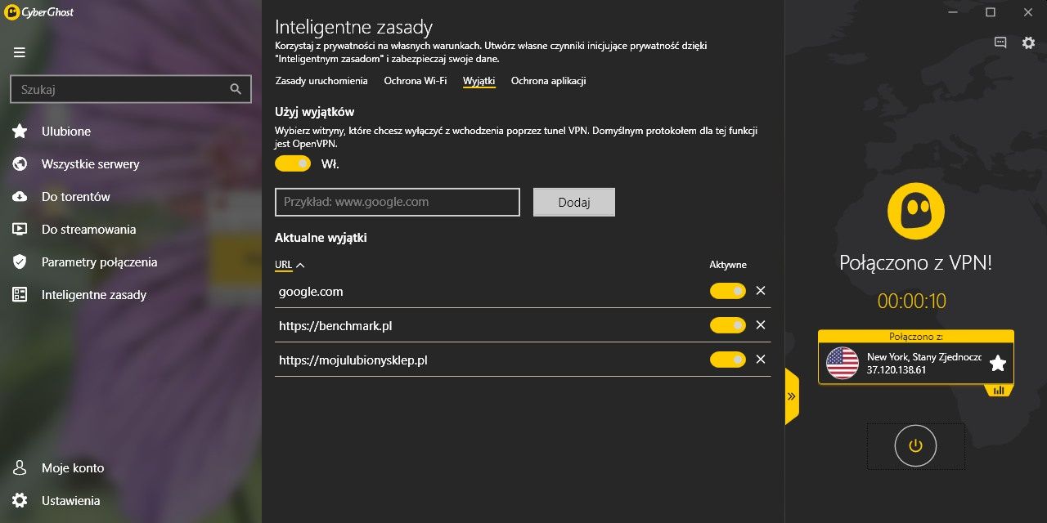Toggle the Użyj wyjątków master switch

pyautogui.click(x=293, y=163)
